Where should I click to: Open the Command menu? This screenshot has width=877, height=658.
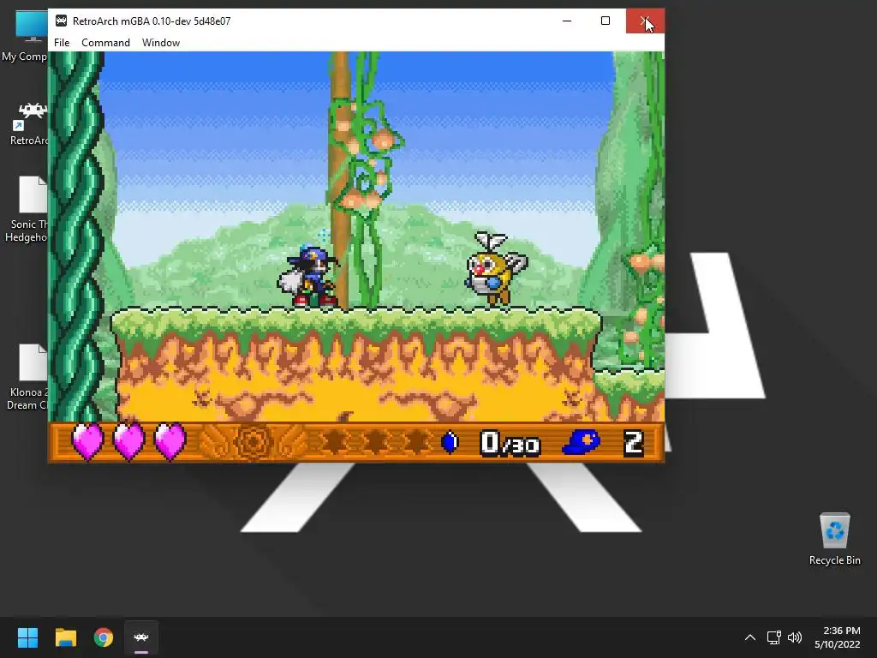[x=105, y=43]
